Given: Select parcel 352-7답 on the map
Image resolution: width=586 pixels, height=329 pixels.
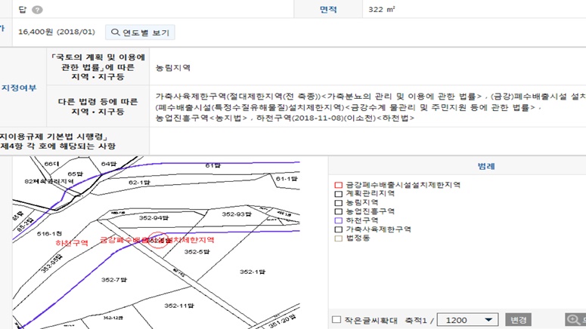Looking at the screenshot, I should pos(114,280).
